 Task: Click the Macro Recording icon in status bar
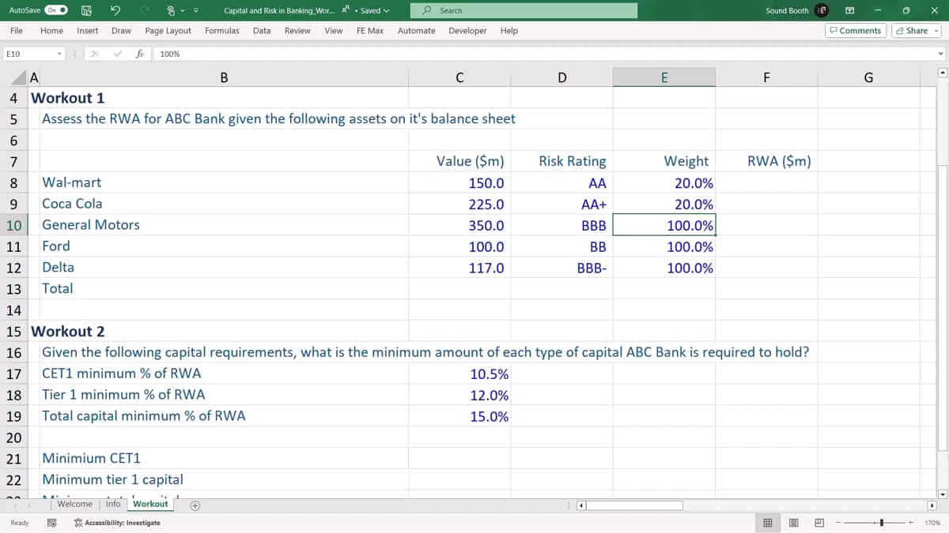(52, 523)
